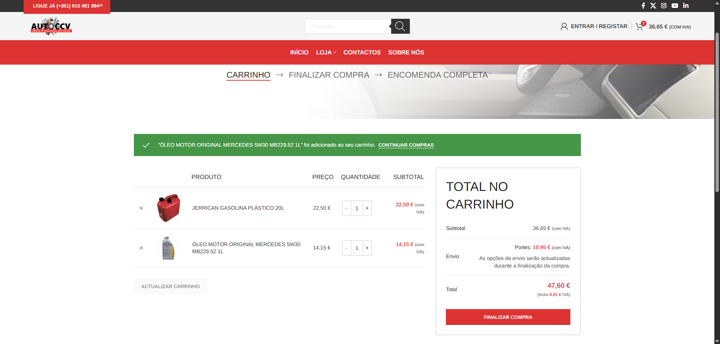Go to INÍCIO menu item

(299, 53)
